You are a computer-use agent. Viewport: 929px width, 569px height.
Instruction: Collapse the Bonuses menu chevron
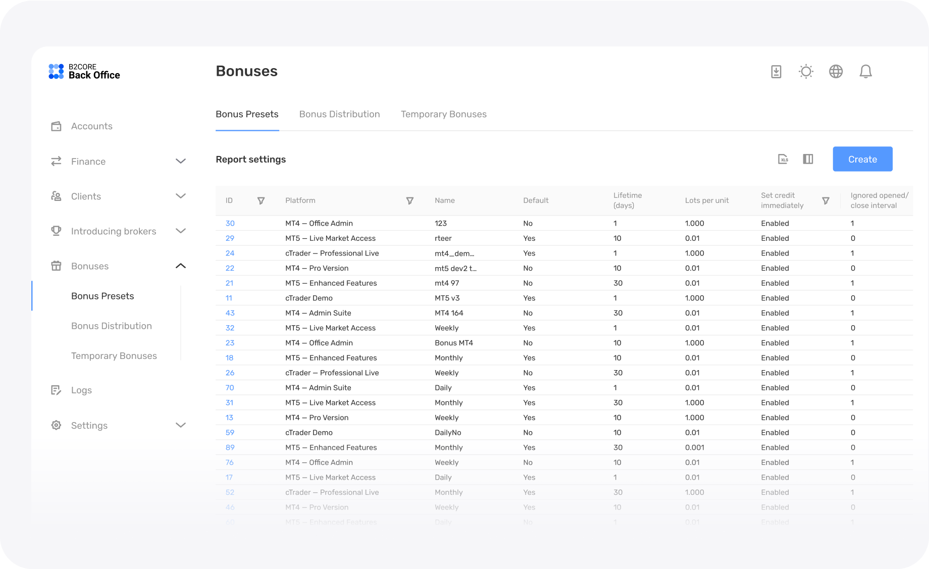(181, 266)
